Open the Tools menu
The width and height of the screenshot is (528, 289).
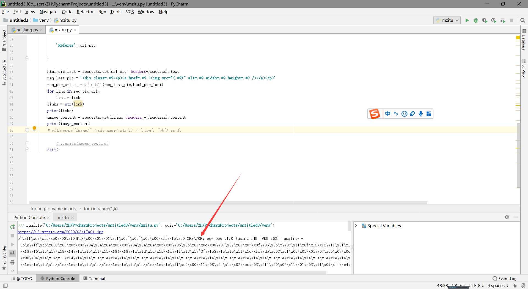click(116, 12)
